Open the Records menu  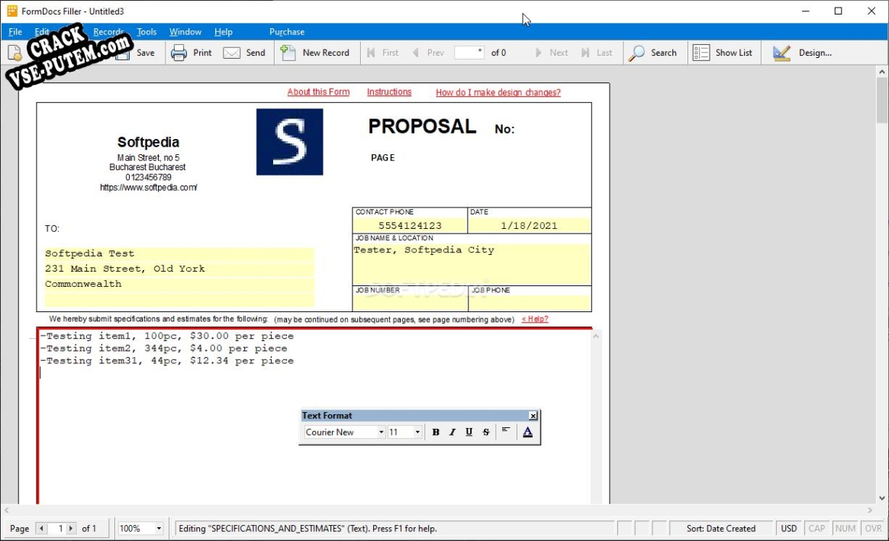click(x=108, y=32)
